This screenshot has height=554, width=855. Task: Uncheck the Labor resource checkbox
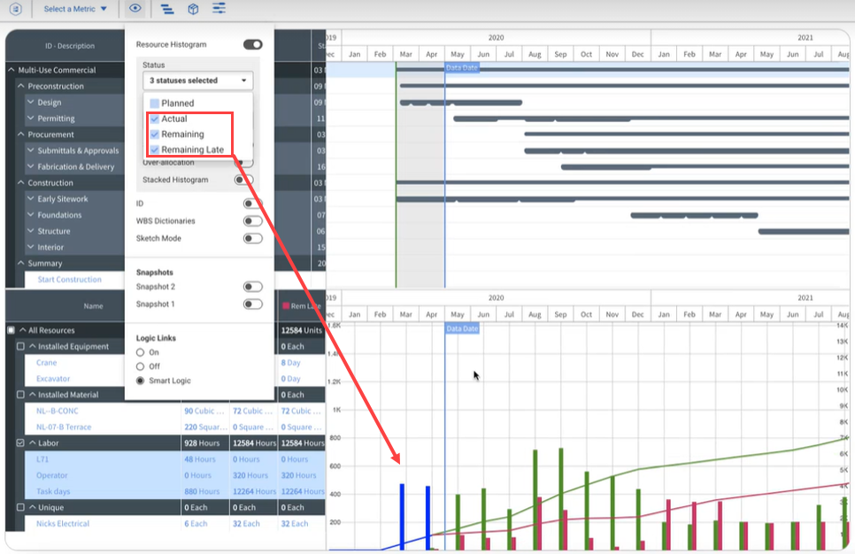pos(21,443)
